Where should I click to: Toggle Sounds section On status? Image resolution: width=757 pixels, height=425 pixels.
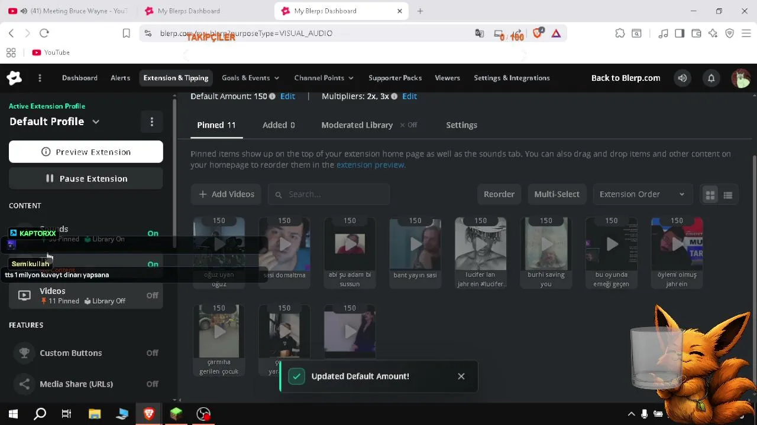click(153, 233)
